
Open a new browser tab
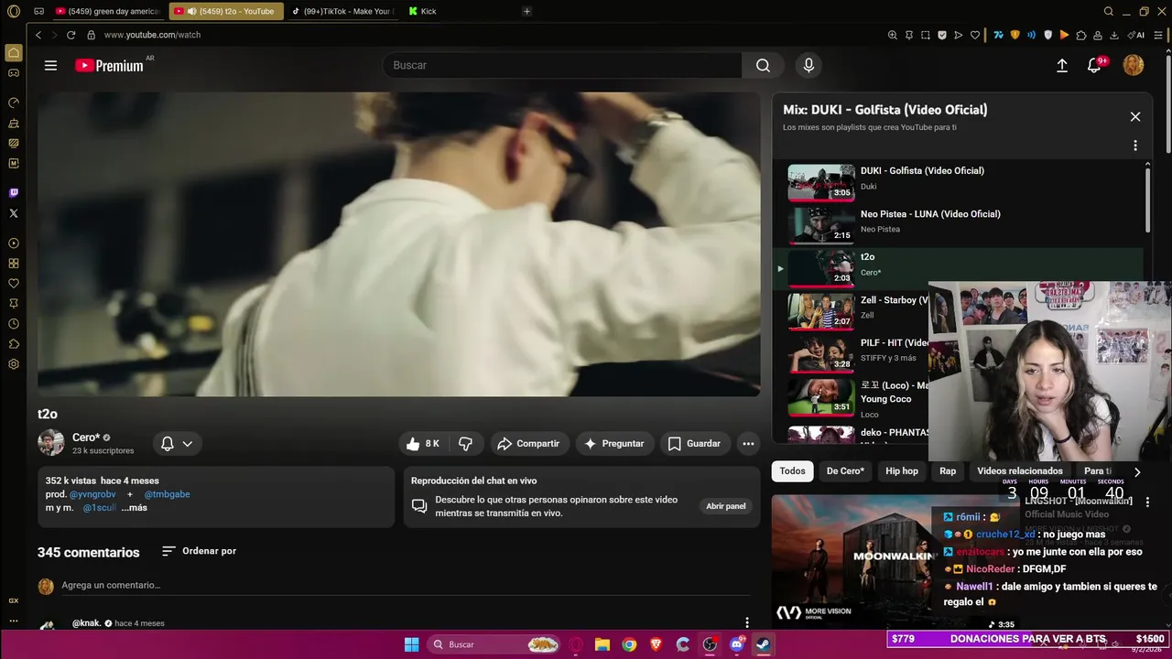pyautogui.click(x=526, y=12)
